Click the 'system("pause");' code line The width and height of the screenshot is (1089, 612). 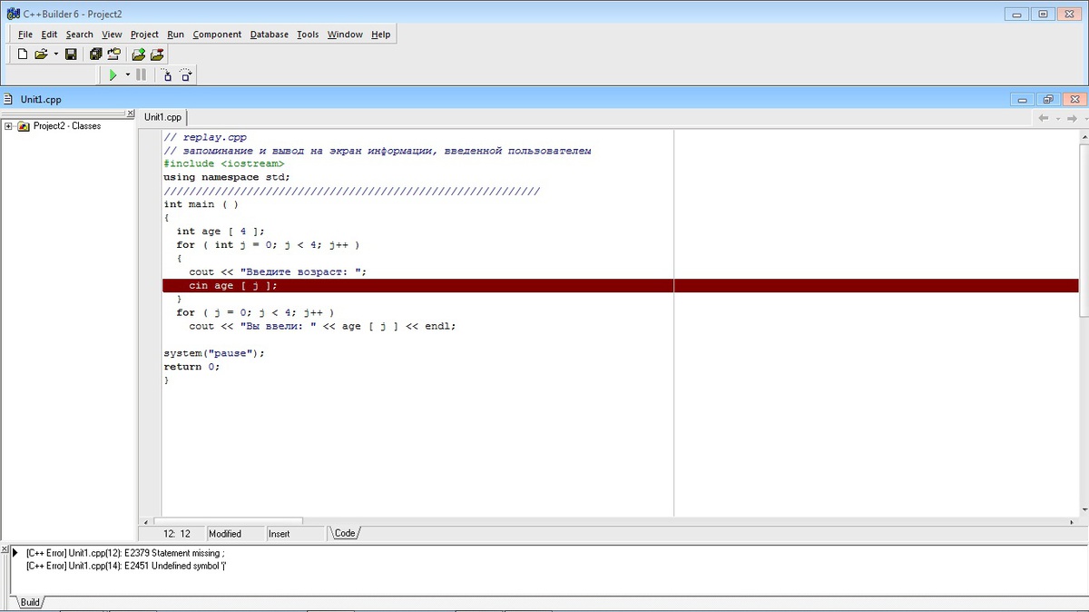coord(214,353)
